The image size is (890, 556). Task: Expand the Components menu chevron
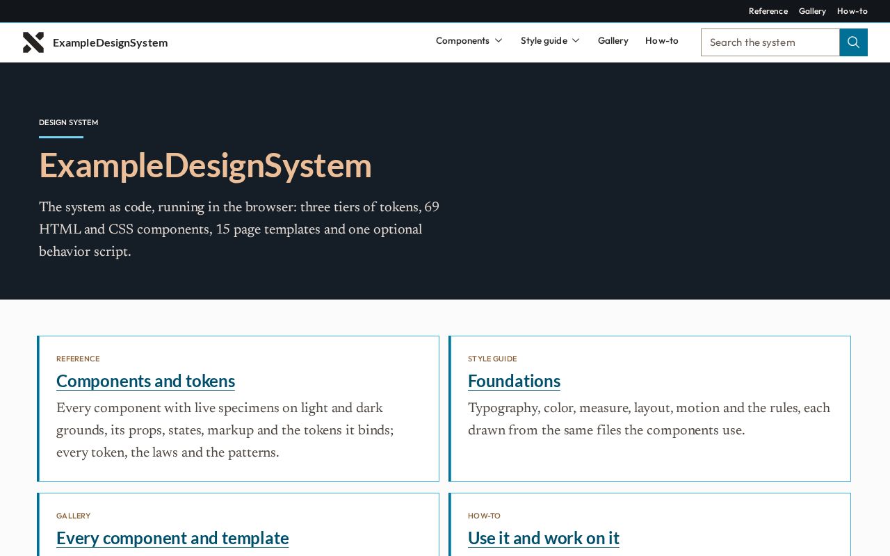pyautogui.click(x=499, y=41)
